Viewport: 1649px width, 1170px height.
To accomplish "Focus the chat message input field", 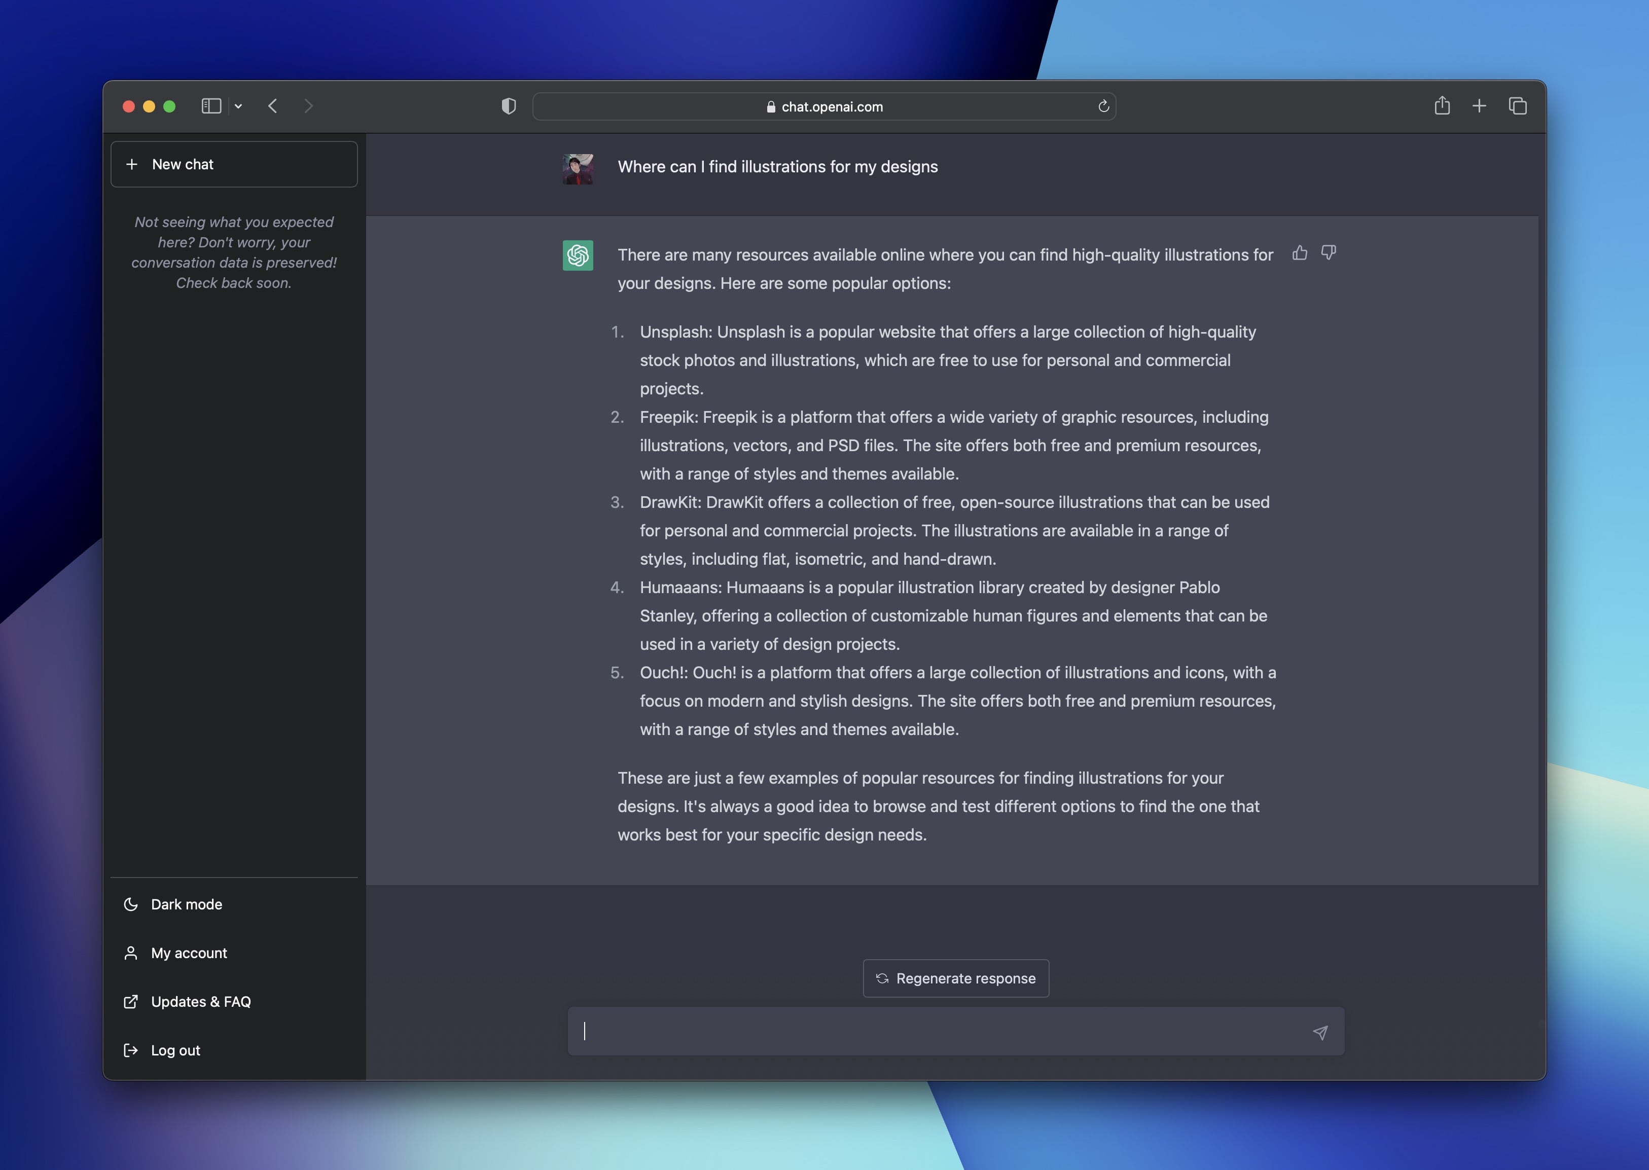I will point(937,1032).
